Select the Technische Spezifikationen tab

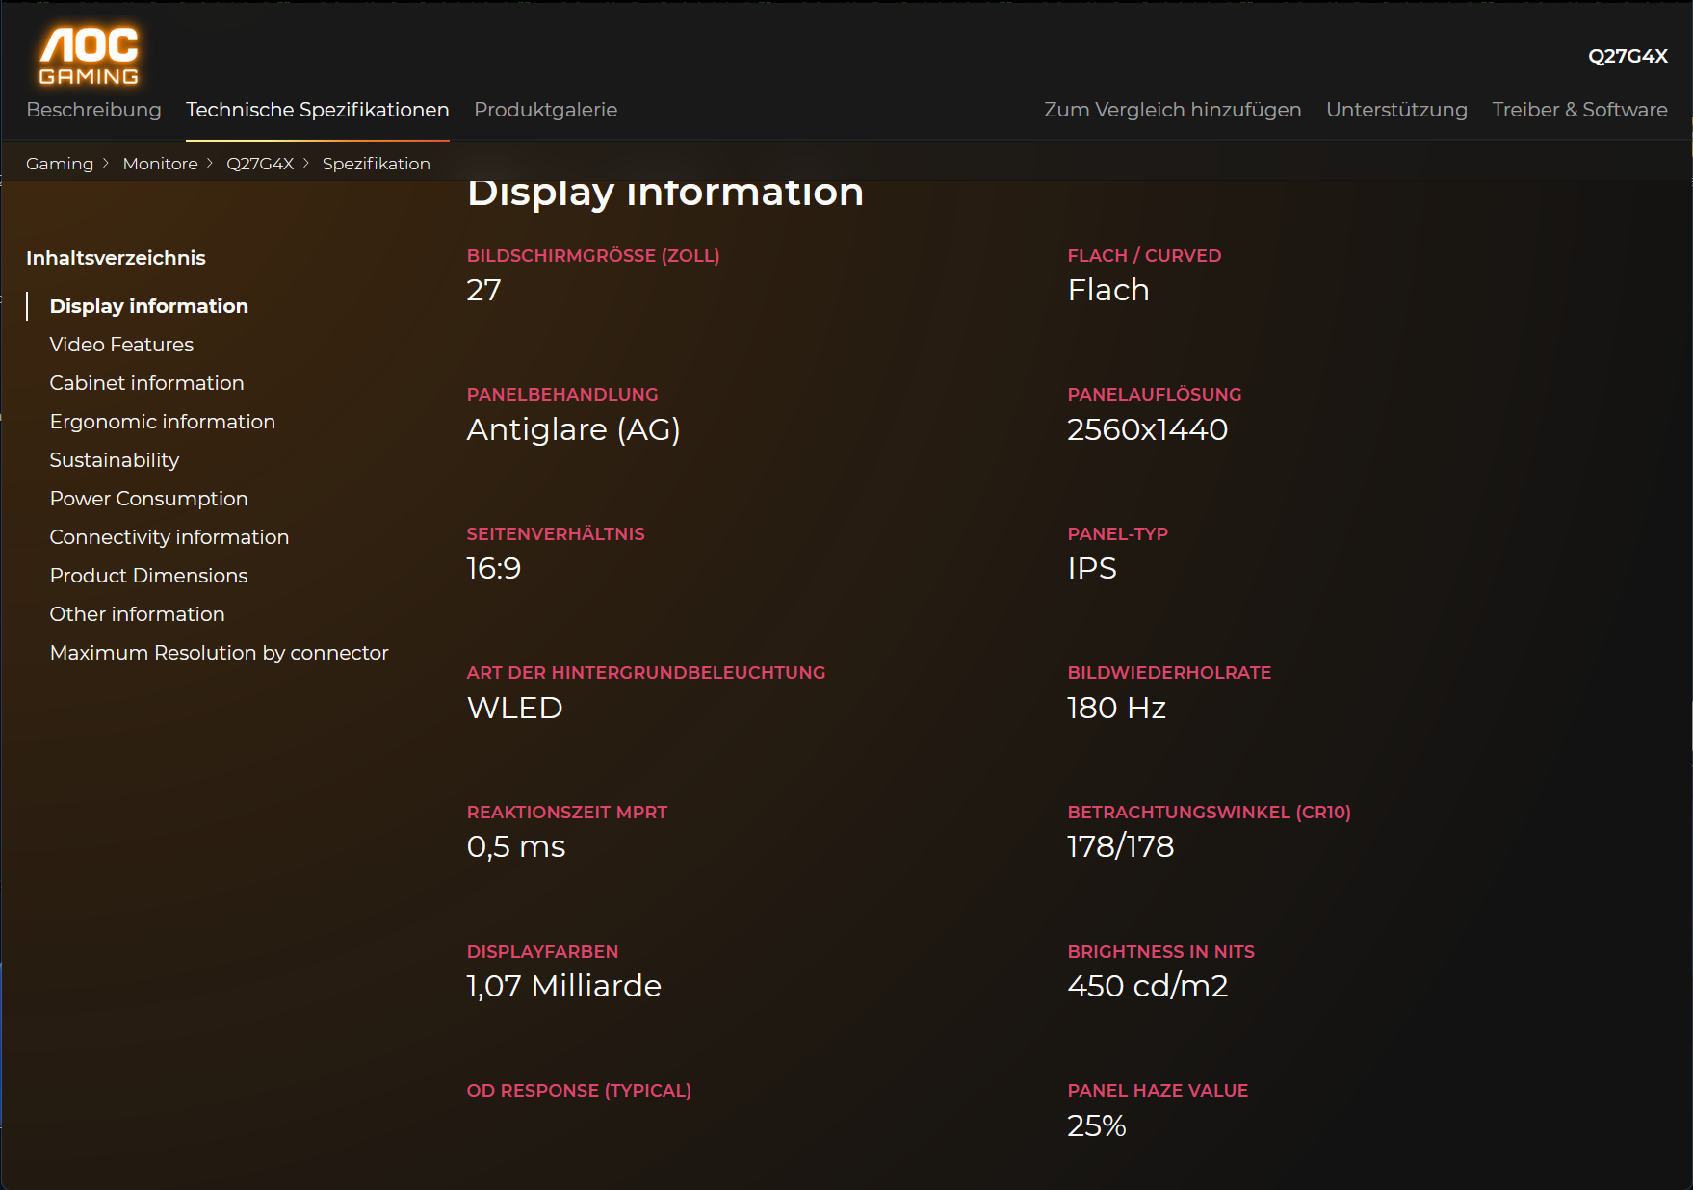point(317,110)
